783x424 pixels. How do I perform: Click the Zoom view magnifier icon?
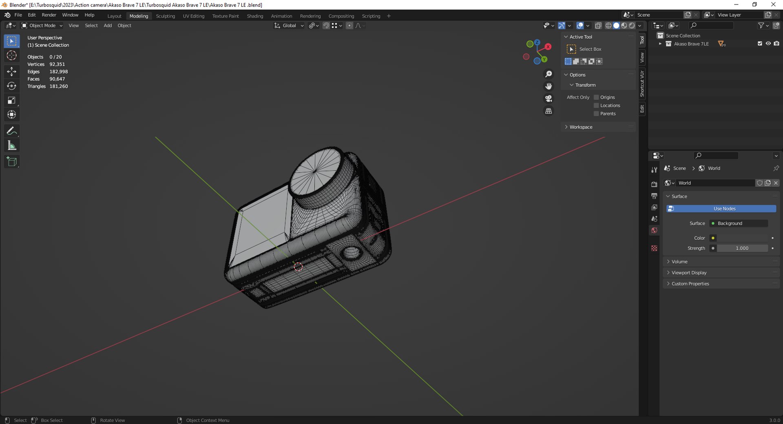pyautogui.click(x=549, y=74)
